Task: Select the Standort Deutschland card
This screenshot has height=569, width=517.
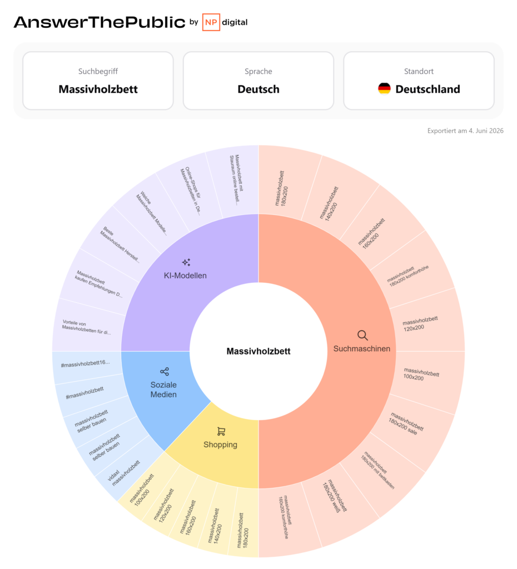Action: [x=419, y=81]
